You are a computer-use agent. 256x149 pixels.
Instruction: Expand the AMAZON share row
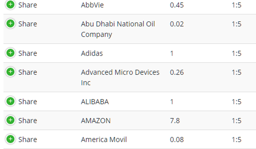pos(10,120)
